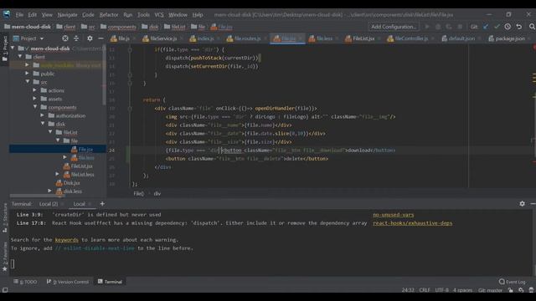This screenshot has height=301, width=536.
Task: Click the UTF-8 encoding in status bar
Action: tap(441, 290)
